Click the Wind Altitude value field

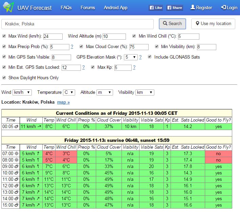coord(114,37)
